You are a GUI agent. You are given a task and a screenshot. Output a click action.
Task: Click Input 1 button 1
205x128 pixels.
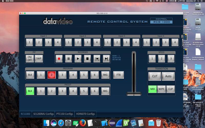(x=29, y=42)
